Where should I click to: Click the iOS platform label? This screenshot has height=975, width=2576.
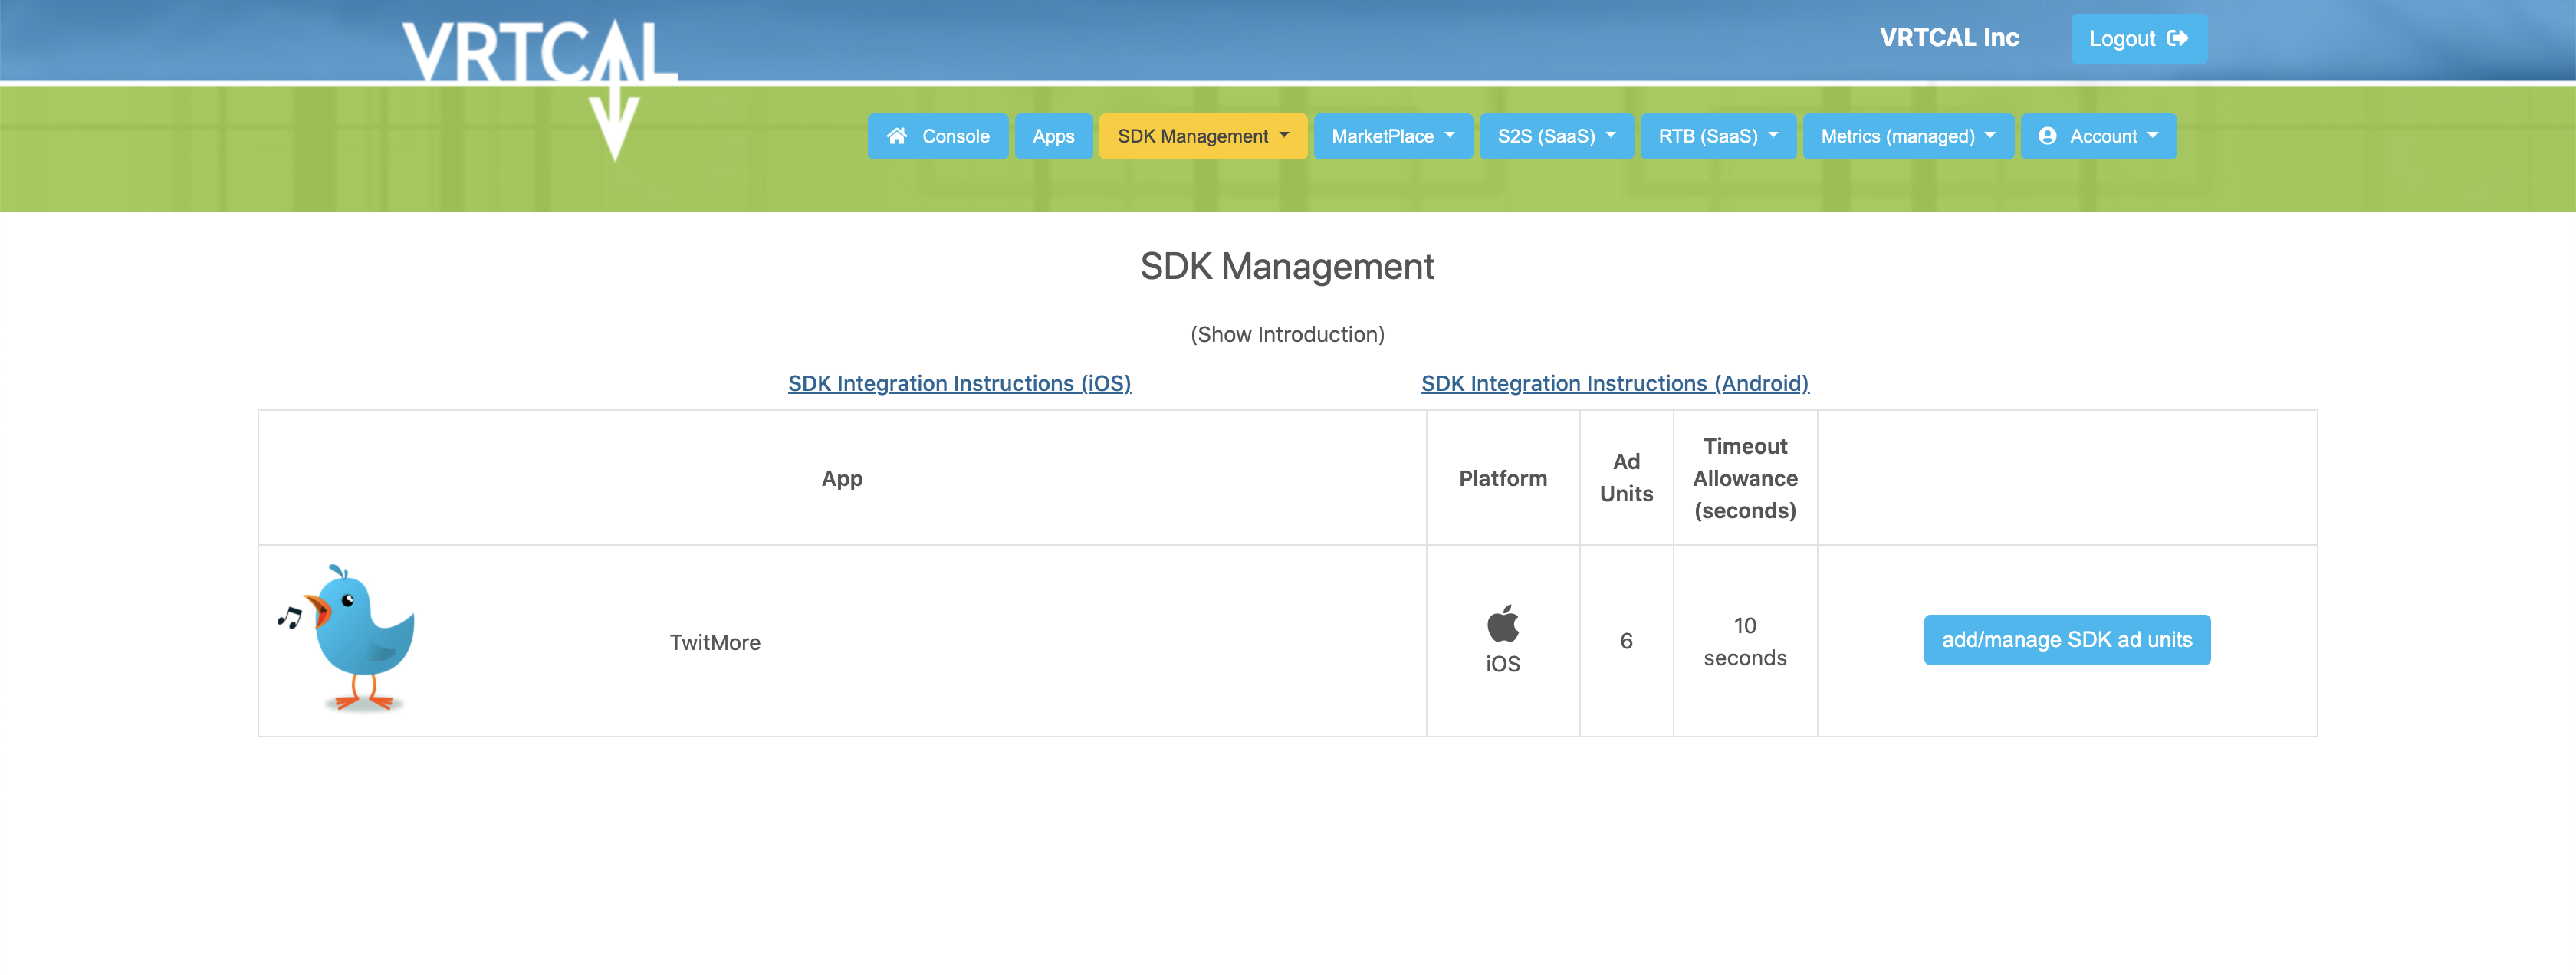pyautogui.click(x=1502, y=664)
